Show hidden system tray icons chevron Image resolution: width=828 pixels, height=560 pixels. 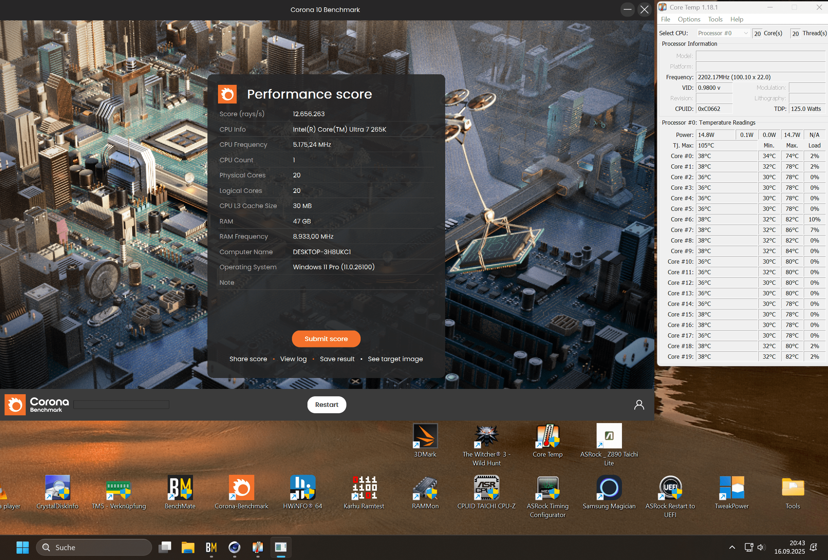(732, 547)
